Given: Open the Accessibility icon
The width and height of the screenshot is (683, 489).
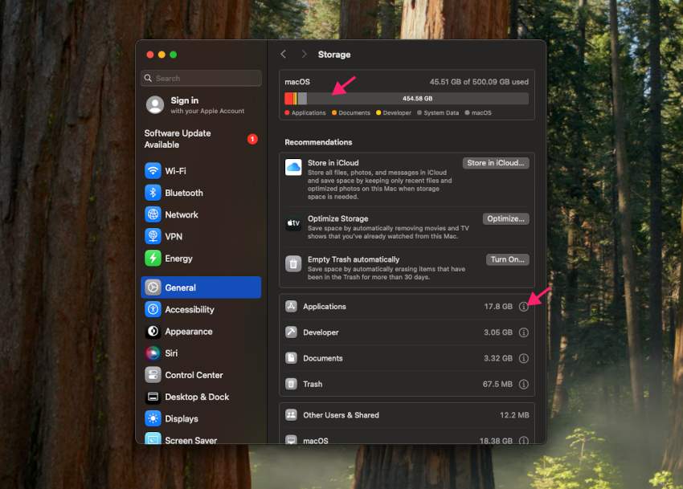Looking at the screenshot, I should pos(153,309).
